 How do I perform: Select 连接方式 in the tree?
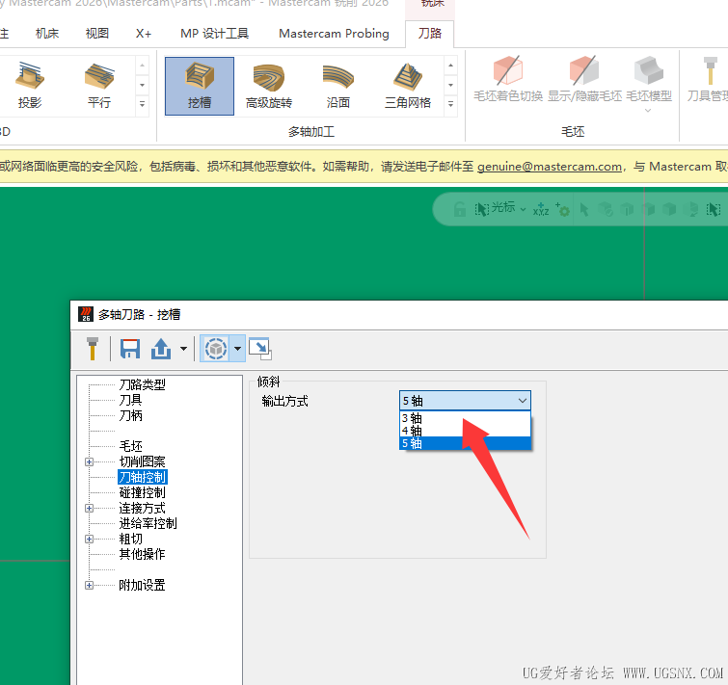point(142,509)
